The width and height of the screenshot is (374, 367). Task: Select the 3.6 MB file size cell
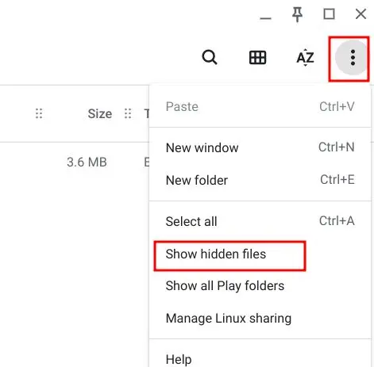coord(87,162)
